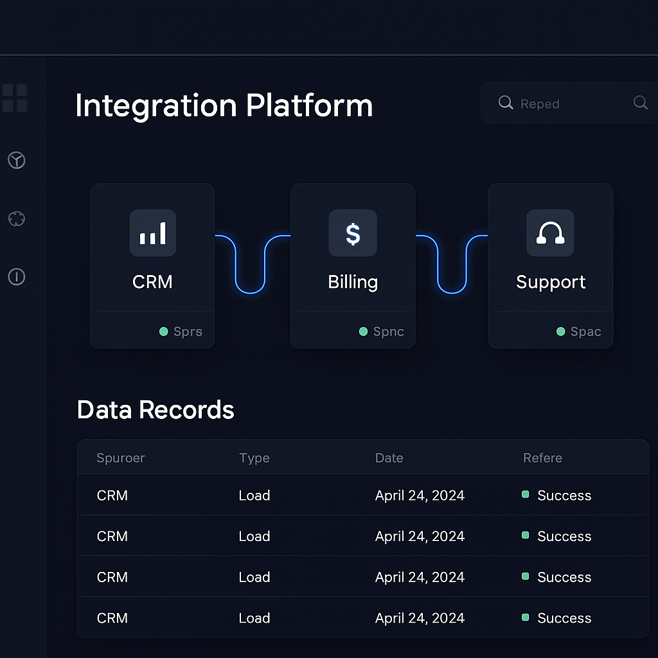Select CRM in the first data row
Image resolution: width=658 pixels, height=658 pixels.
click(112, 495)
